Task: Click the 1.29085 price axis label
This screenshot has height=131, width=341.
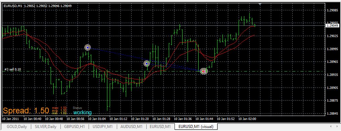Action: (x=333, y=10)
